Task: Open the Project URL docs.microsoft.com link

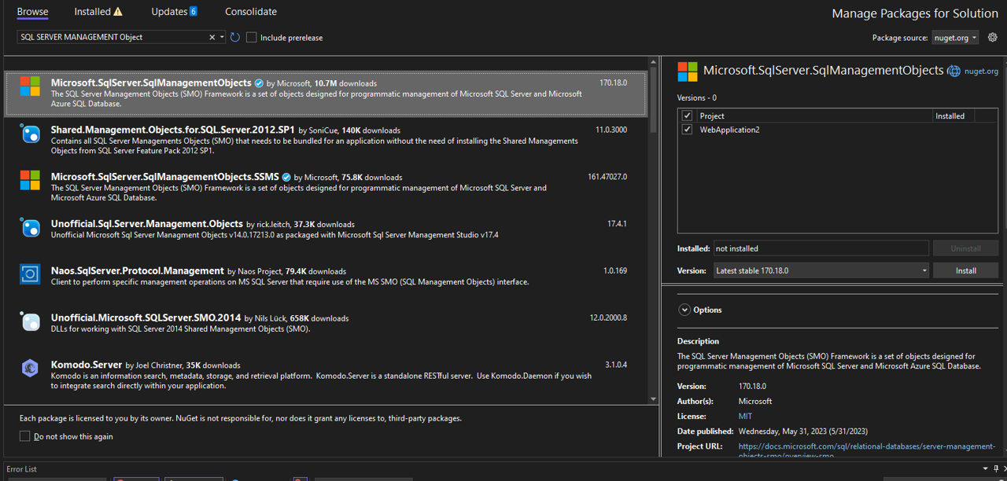Action: coord(866,450)
